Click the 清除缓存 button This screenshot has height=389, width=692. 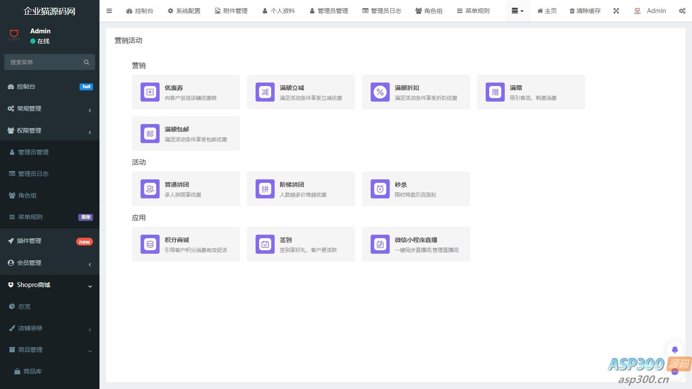point(585,11)
